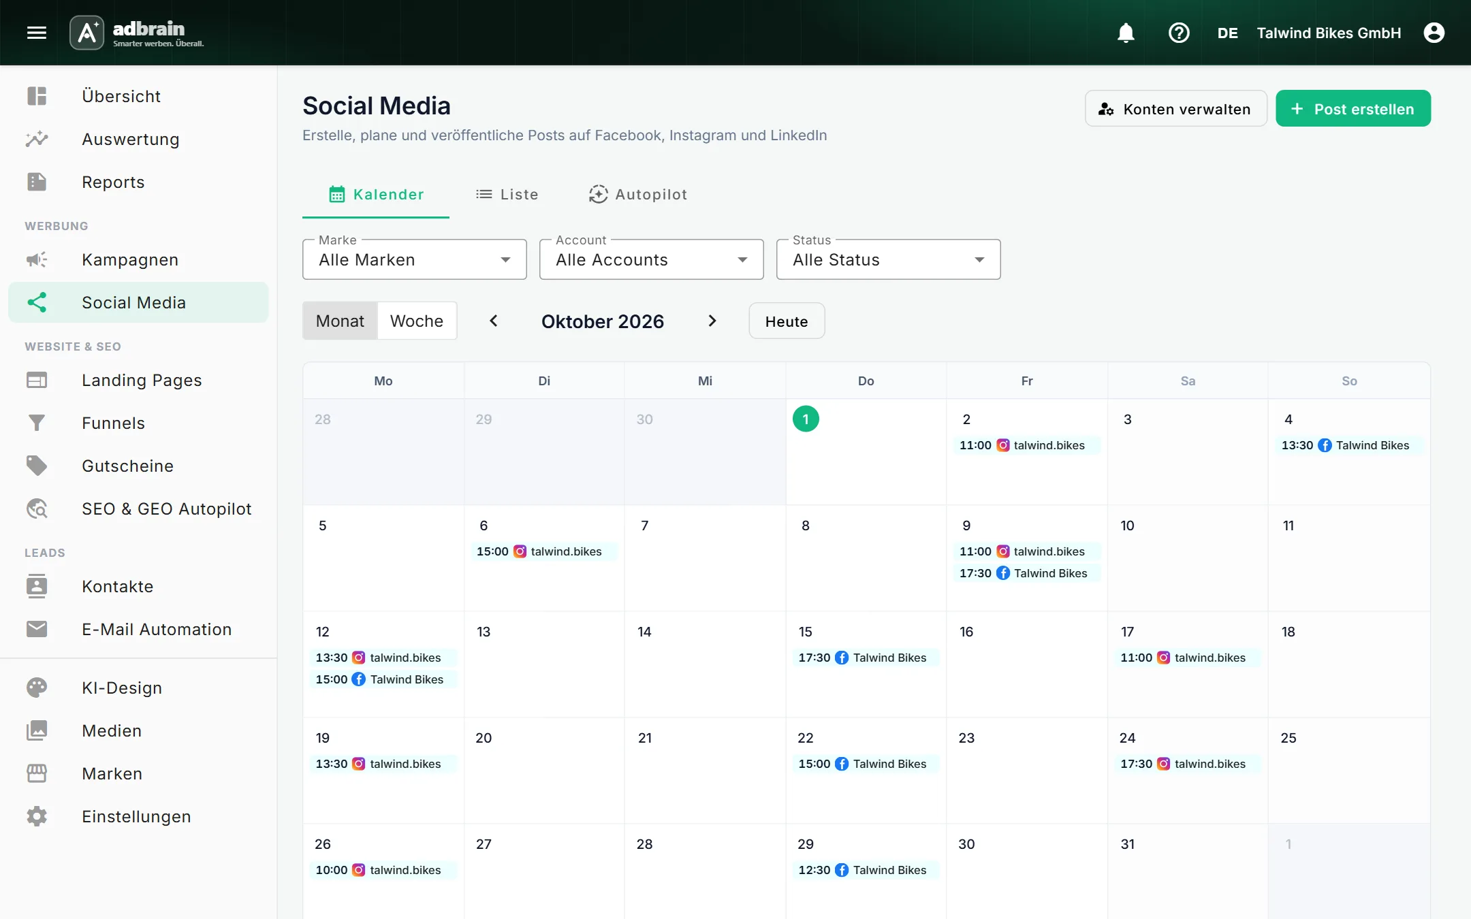
Task: Click the Kampagnen megaphone icon
Action: [37, 259]
